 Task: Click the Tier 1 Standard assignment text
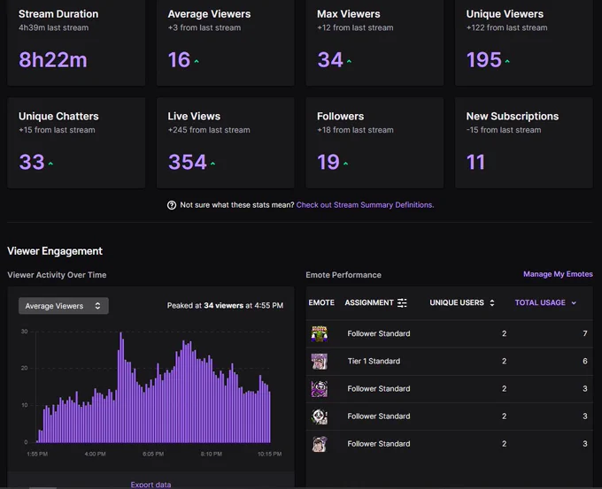point(374,362)
